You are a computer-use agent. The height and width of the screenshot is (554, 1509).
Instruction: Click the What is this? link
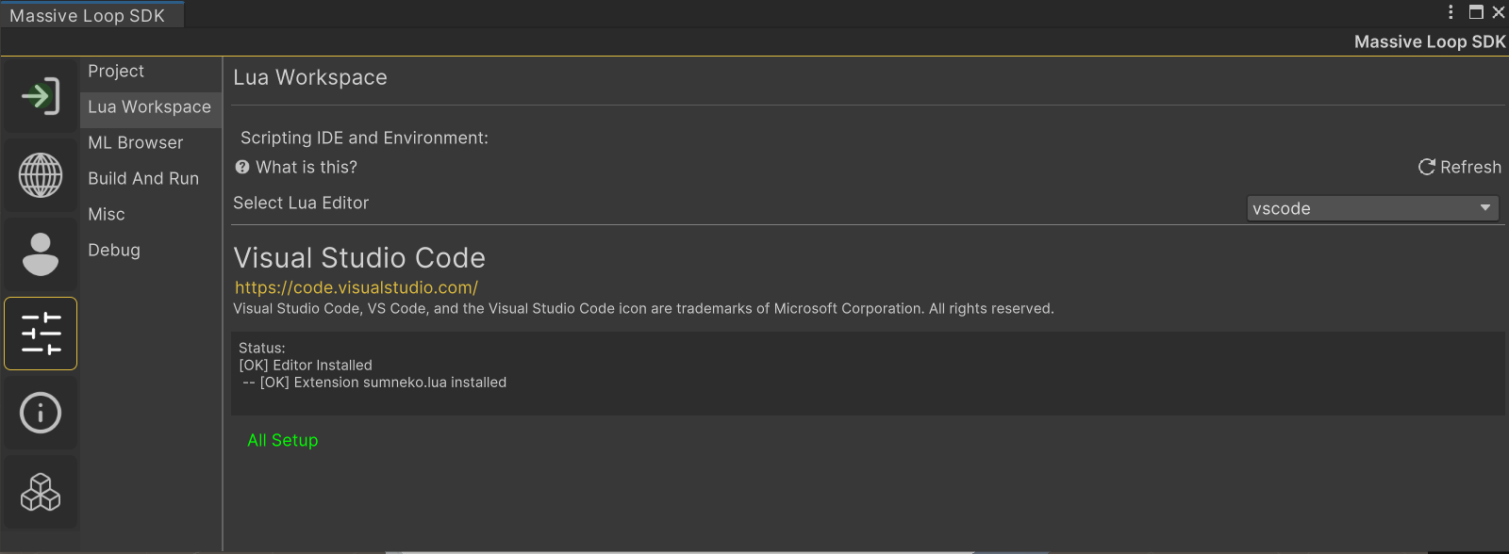(307, 167)
